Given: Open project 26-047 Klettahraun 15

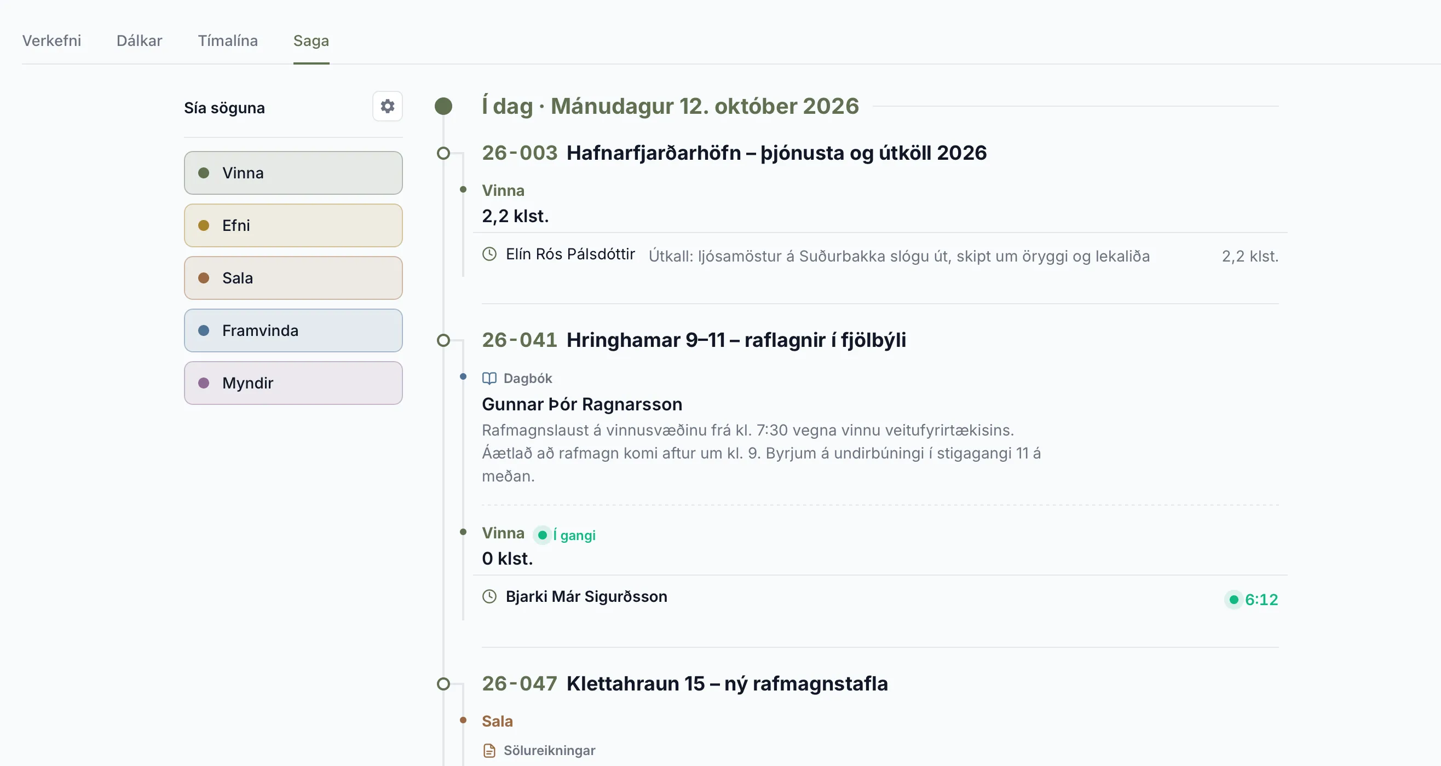Looking at the screenshot, I should [x=685, y=683].
